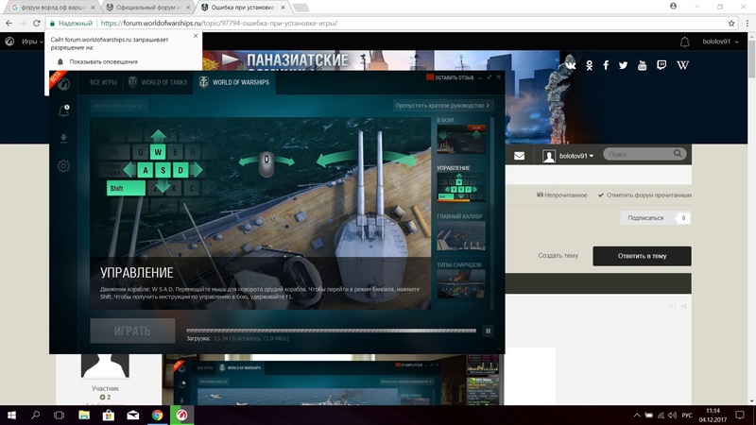Image resolution: width=756 pixels, height=425 pixels.
Task: Open Chrome profile icon
Action: tap(673, 7)
